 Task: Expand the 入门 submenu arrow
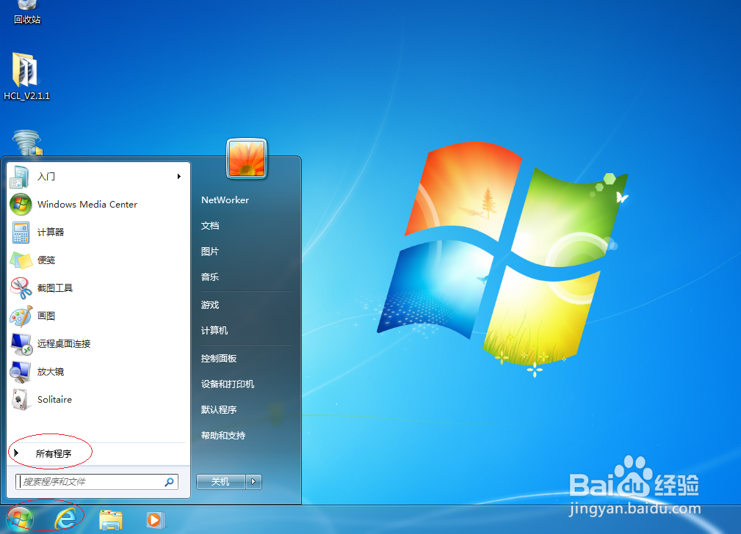pos(179,177)
